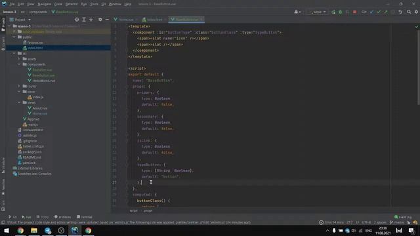Open the Window menu

pos(115,5)
